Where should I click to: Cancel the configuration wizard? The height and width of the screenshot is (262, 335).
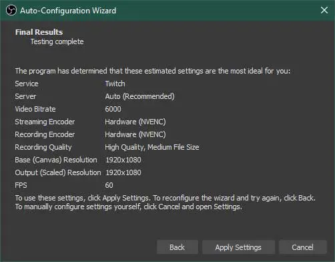coord(302,247)
